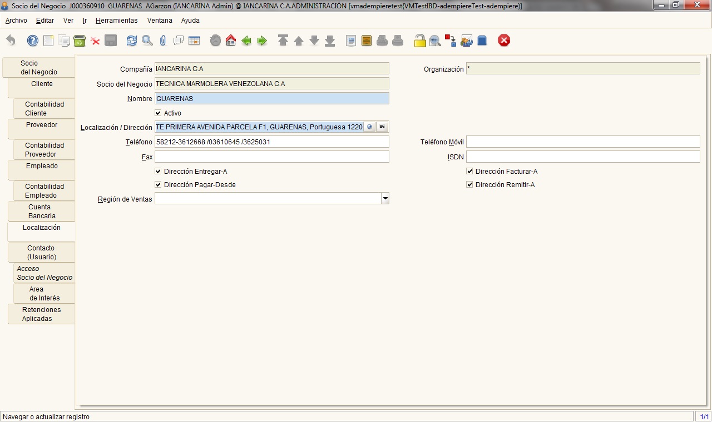Screen dimensions: 712x422
Task: Click the Help question mark toolbar icon
Action: tap(33, 41)
